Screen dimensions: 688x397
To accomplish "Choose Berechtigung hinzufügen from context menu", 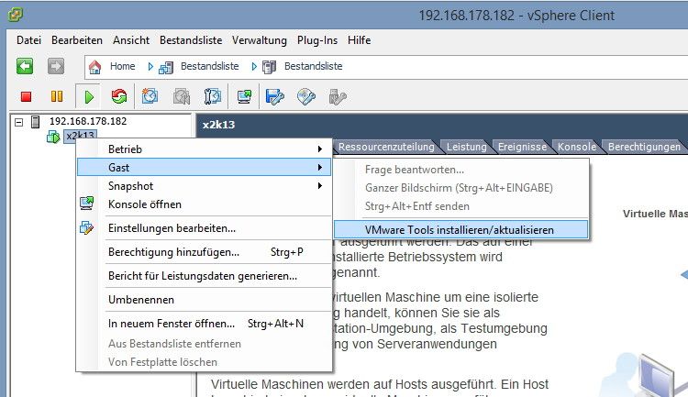I will click(204, 252).
